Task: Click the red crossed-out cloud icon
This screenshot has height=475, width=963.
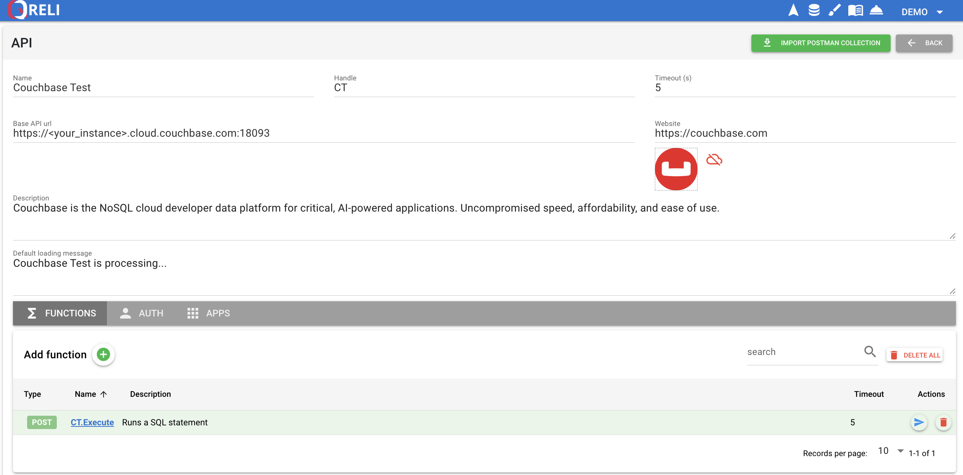Action: click(x=714, y=160)
